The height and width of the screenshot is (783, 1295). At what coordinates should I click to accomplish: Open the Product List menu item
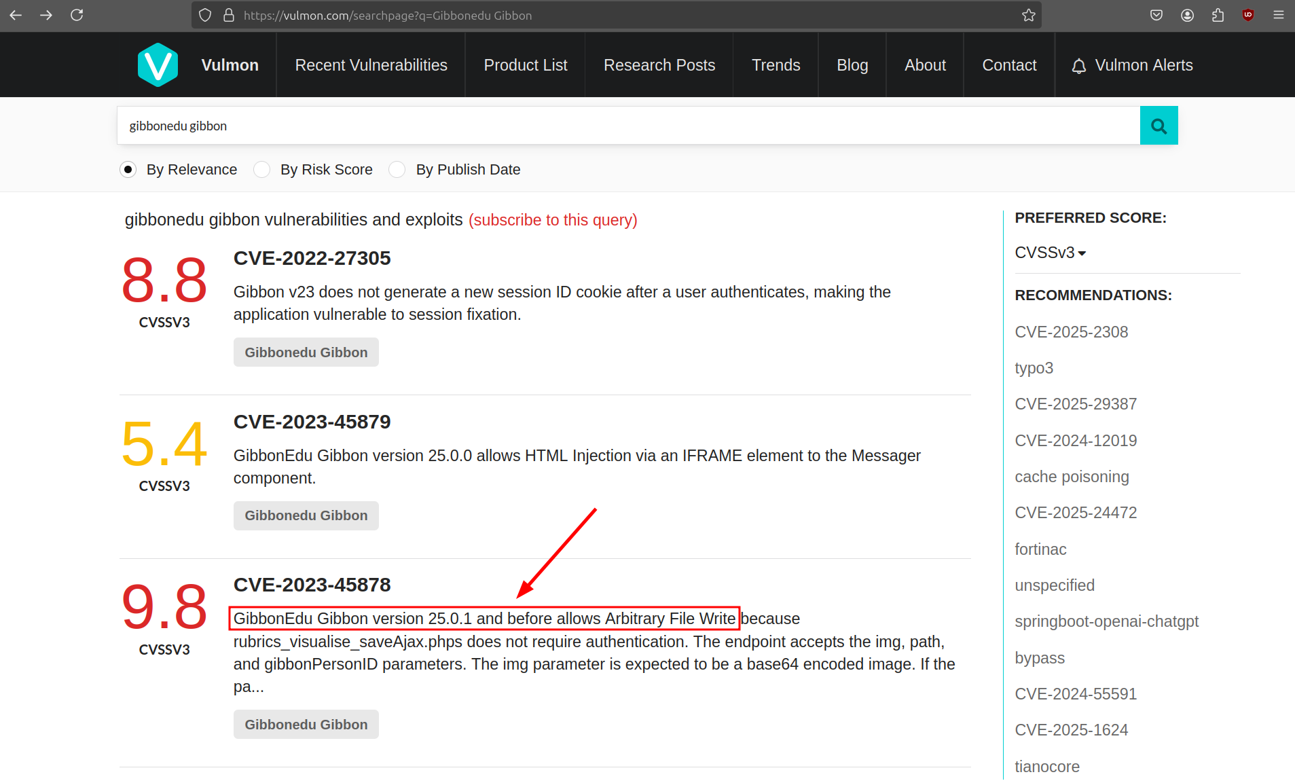pos(525,65)
